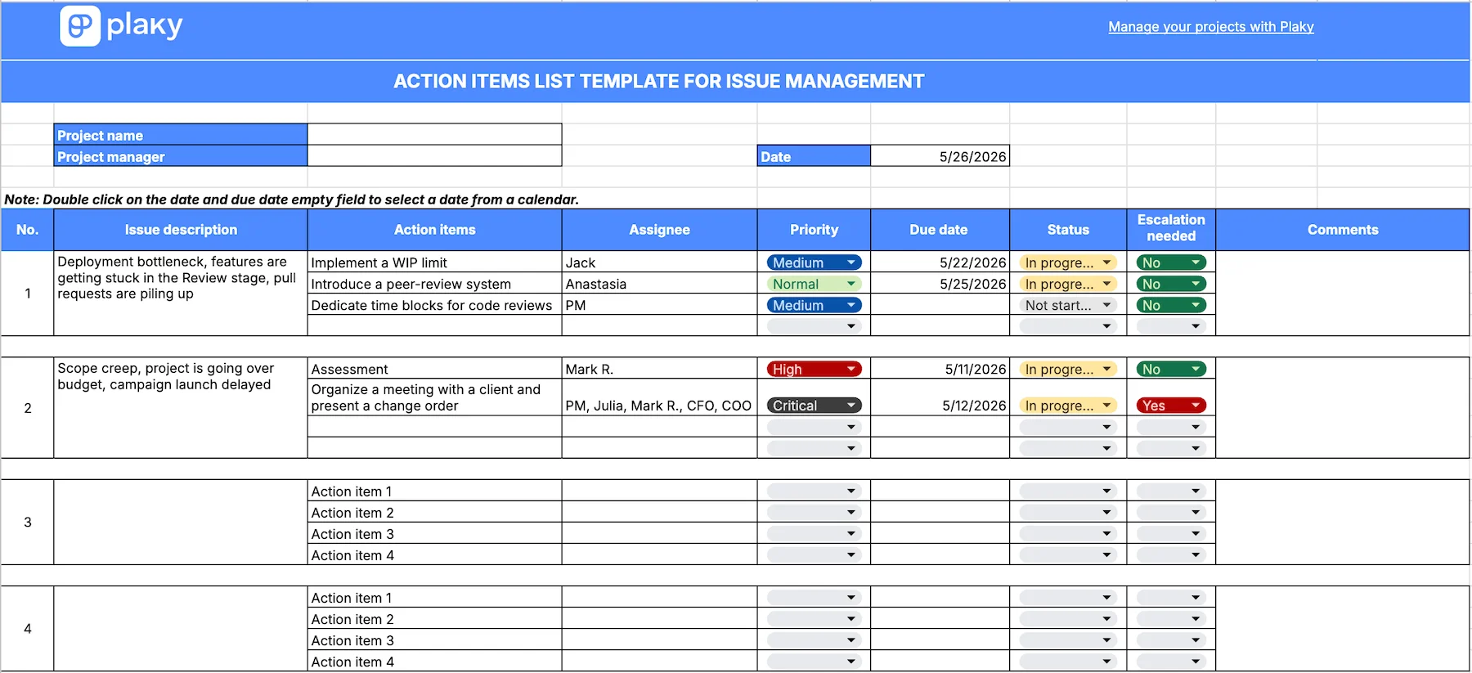
Task: Open High priority dropdown for Assessment
Action: tap(814, 369)
